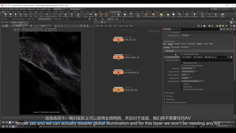Open search in parameter pane
This screenshot has height=133, width=236.
pos(228,29)
